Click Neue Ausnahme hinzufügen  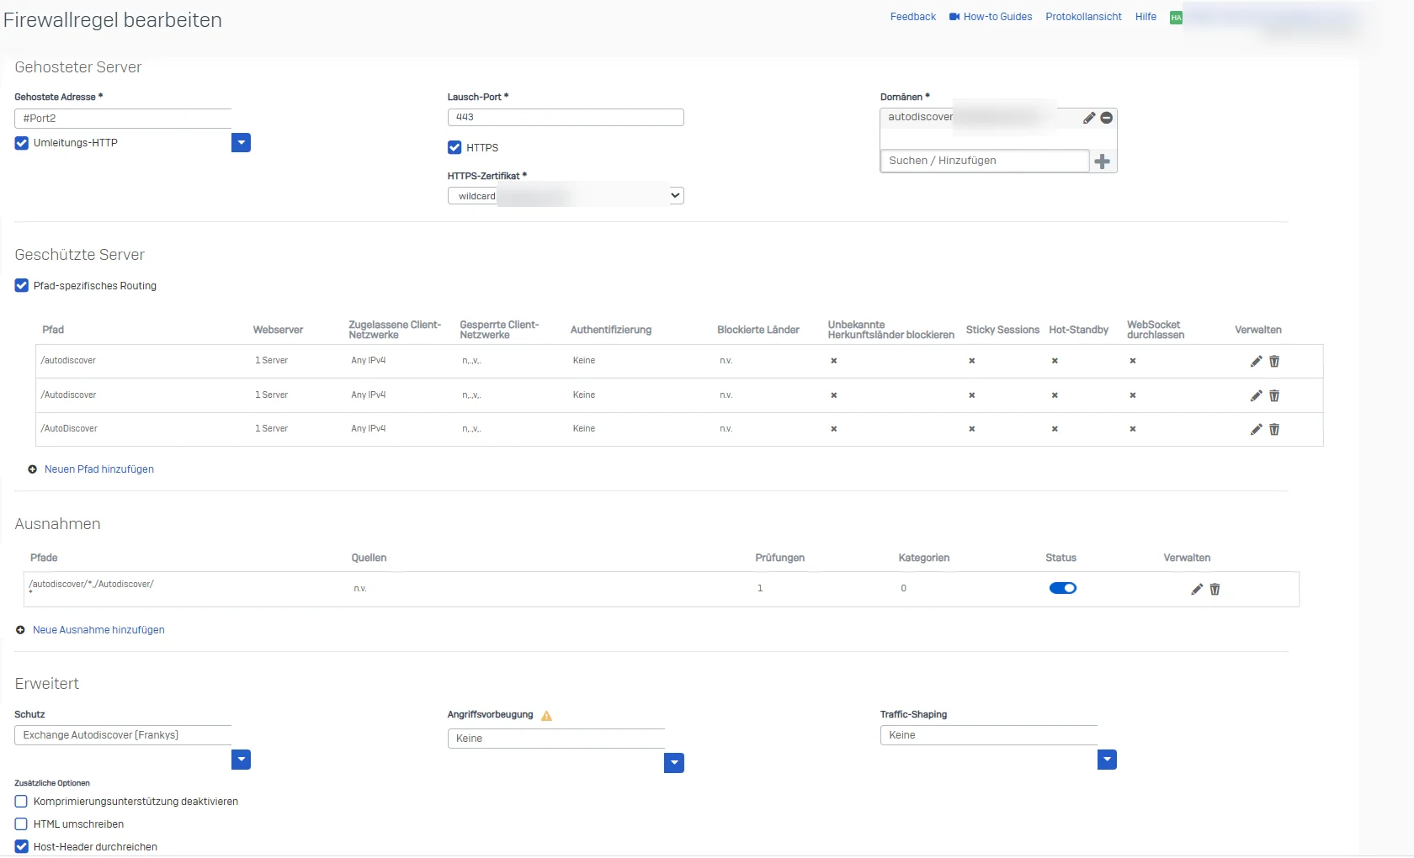tap(98, 630)
